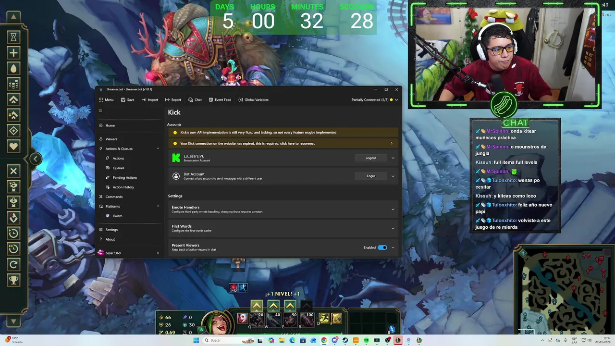Click Logout for ELCesarLIVE
Viewport: 615px width, 346px height.
[371, 158]
